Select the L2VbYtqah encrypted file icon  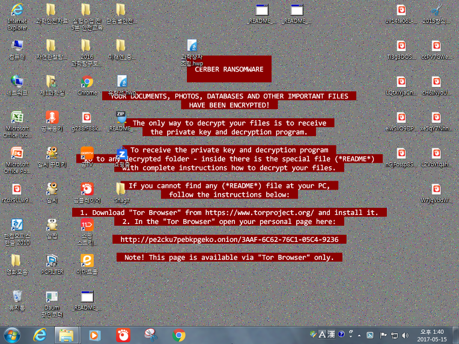click(x=436, y=157)
